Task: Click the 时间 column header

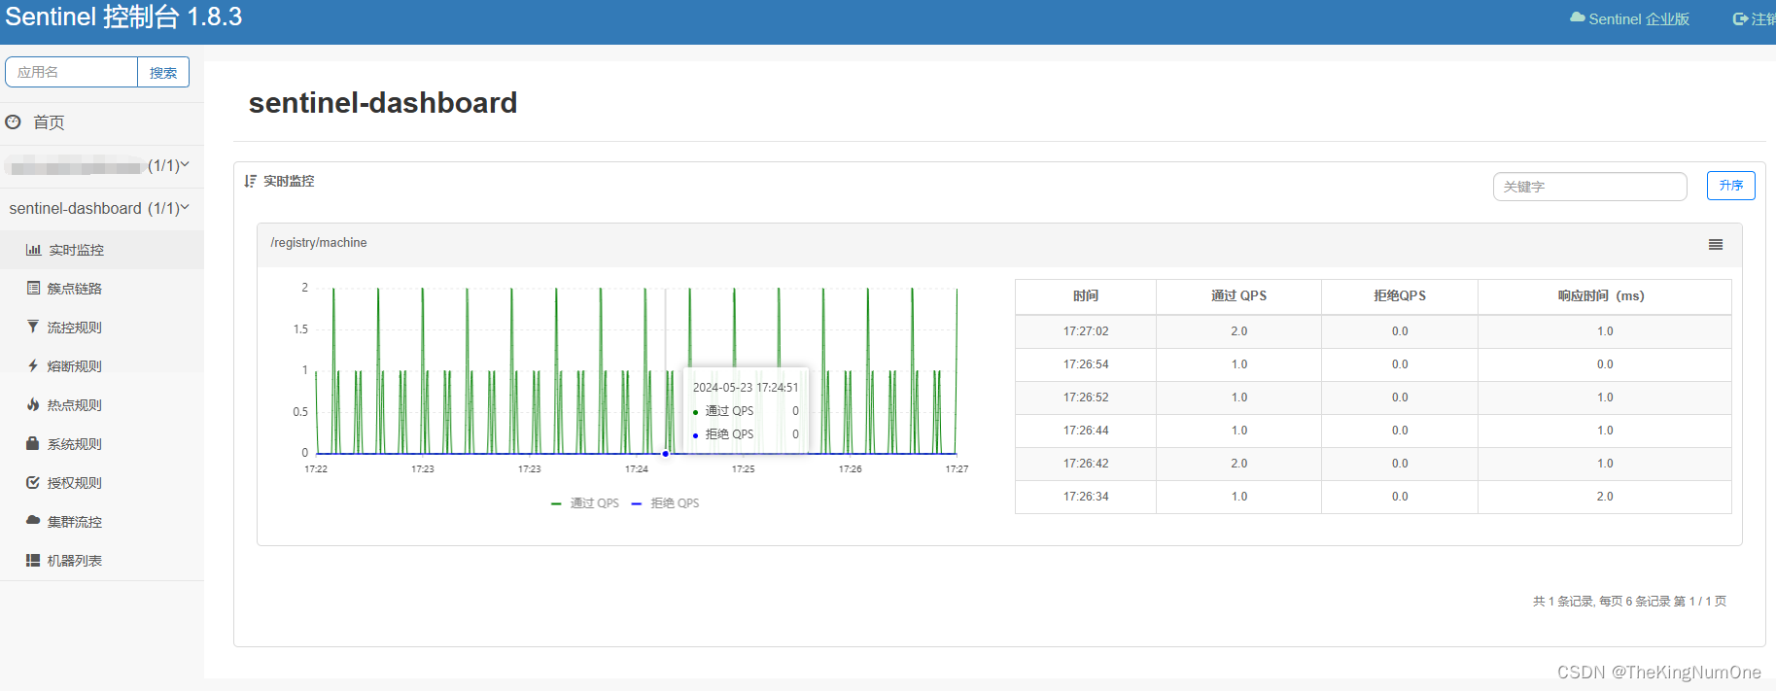Action: (1086, 296)
